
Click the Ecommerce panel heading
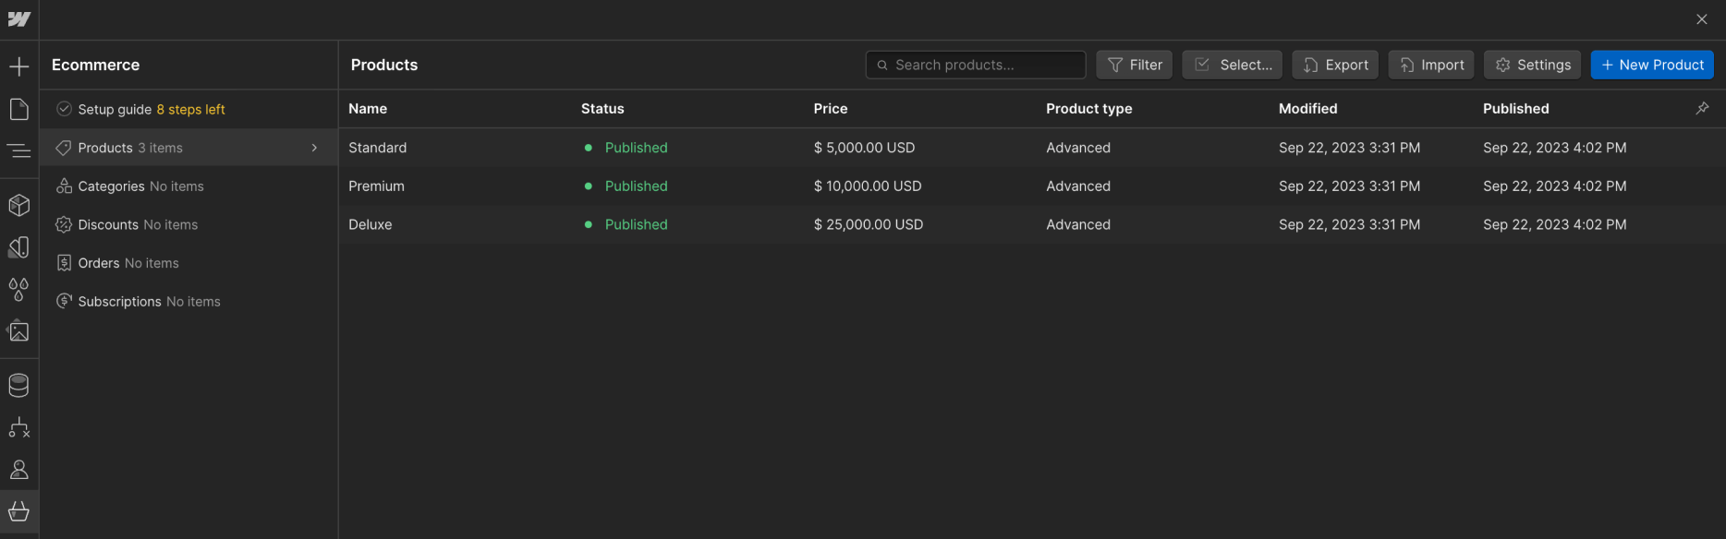pos(96,65)
